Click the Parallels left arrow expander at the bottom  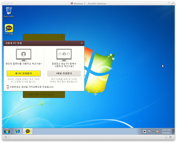click(x=166, y=137)
